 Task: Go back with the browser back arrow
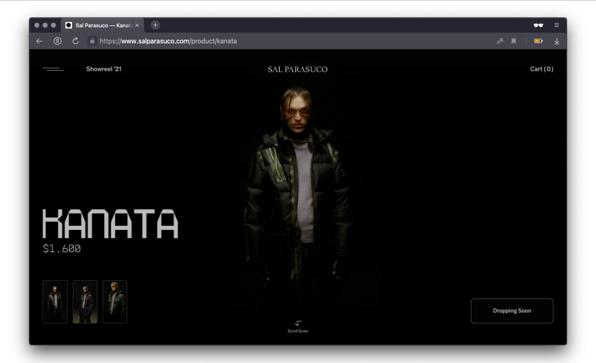(39, 41)
